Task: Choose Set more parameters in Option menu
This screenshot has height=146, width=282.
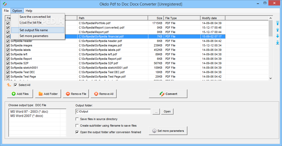Action: pos(37,36)
